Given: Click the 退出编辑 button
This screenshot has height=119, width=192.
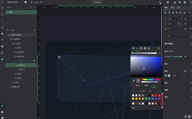Looking at the screenshot, I should (97, 2).
